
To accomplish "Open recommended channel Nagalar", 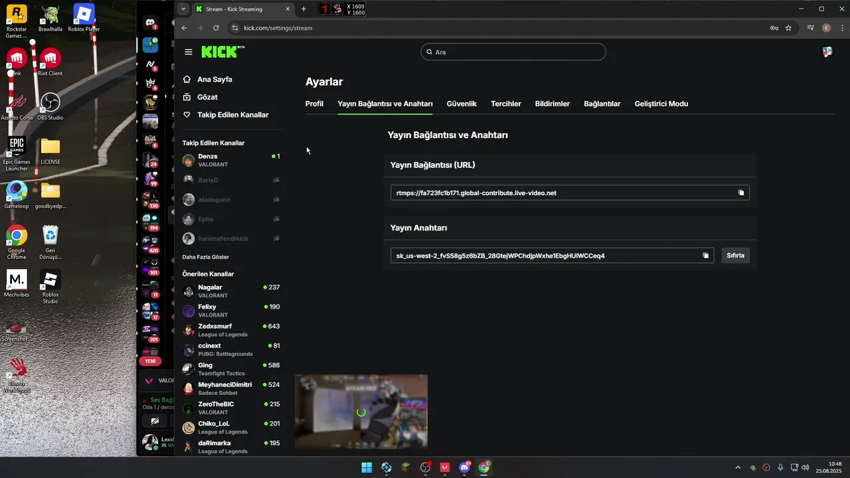I will pyautogui.click(x=231, y=291).
